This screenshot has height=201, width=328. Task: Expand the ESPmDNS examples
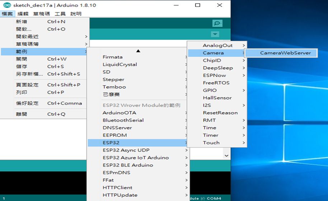(x=138, y=173)
